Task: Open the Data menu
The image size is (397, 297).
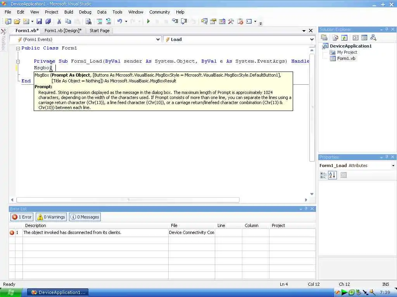Action: coord(102,12)
